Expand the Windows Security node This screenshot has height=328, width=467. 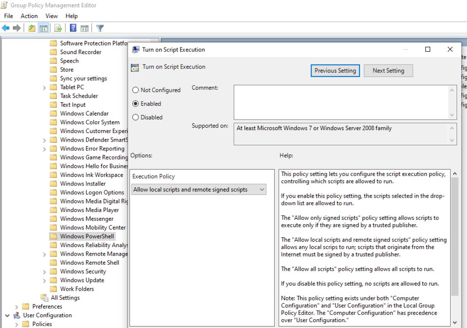[x=44, y=272]
